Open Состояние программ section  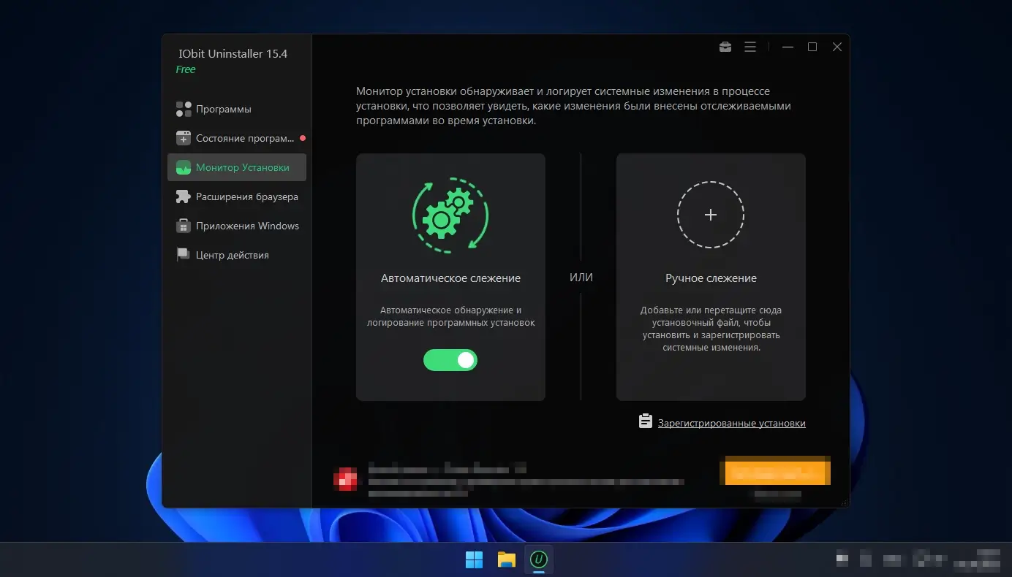(236, 138)
